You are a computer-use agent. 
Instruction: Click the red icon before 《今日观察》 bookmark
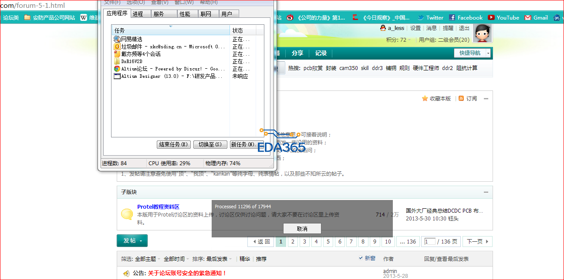click(355, 18)
